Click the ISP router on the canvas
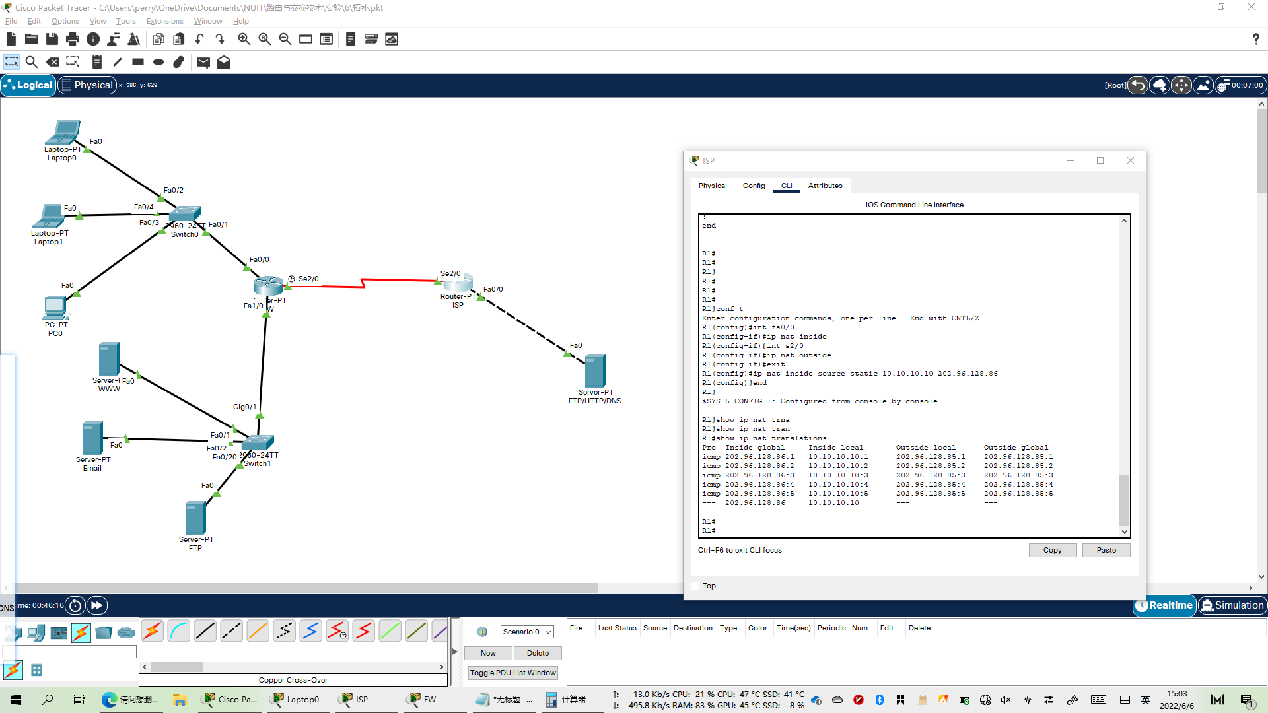The width and height of the screenshot is (1268, 713). click(458, 285)
